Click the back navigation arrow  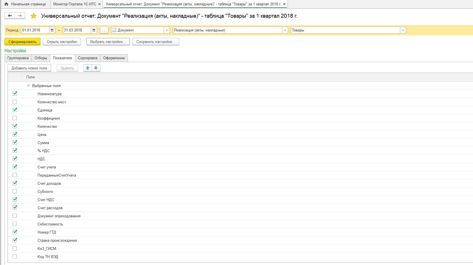coord(10,16)
